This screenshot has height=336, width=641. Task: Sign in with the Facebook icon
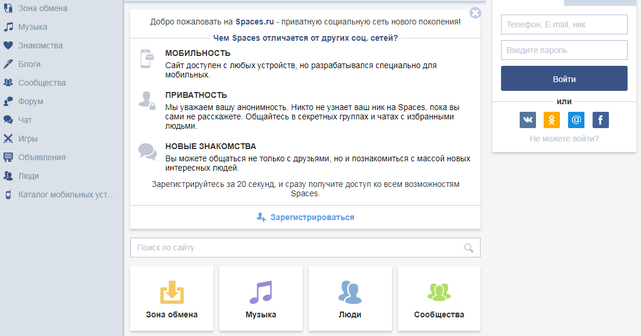coord(601,120)
